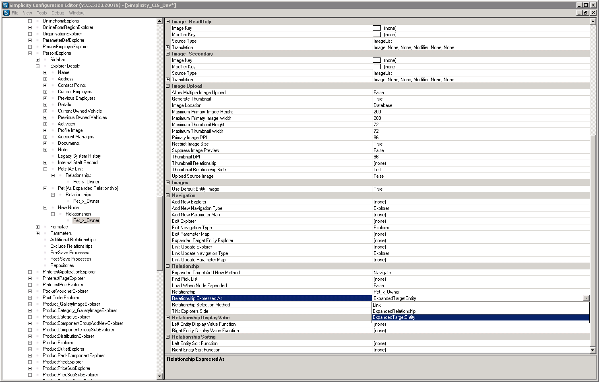Open the File menu
This screenshot has height=382, width=599.
coord(15,13)
